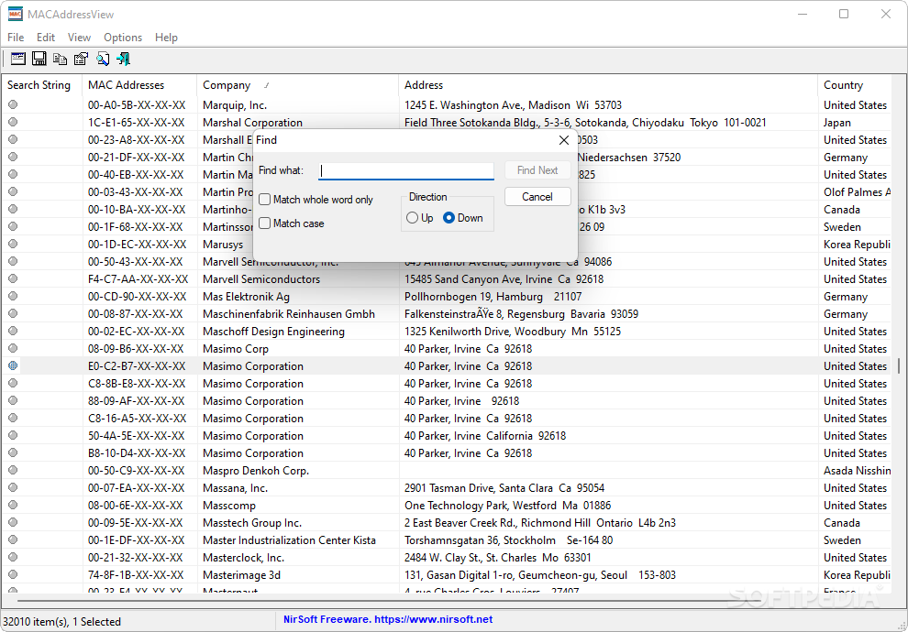Open the MAC address lookup options toolbar icon
The width and height of the screenshot is (908, 632).
[18, 59]
